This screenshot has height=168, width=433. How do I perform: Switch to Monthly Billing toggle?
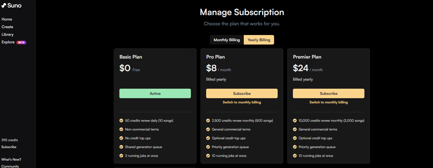click(x=227, y=40)
